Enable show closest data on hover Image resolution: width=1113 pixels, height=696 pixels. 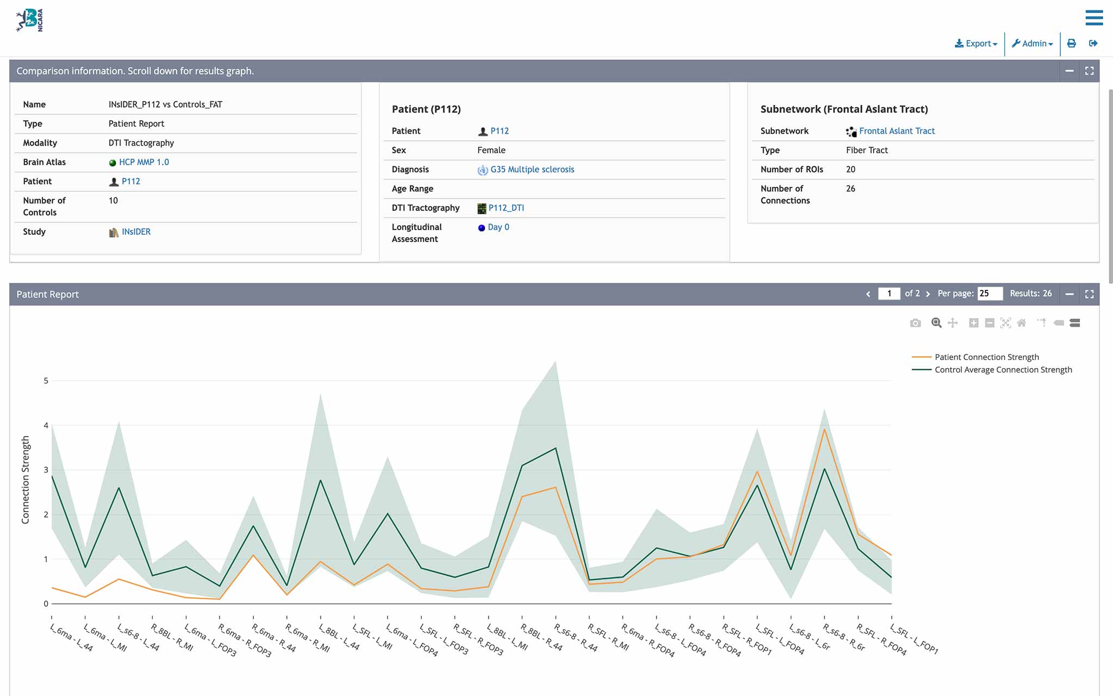coord(1059,323)
